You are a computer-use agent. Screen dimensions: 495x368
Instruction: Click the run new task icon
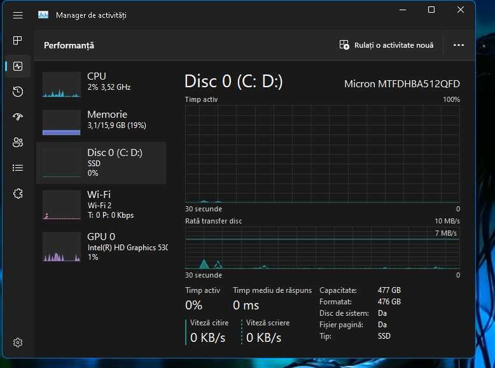(344, 45)
